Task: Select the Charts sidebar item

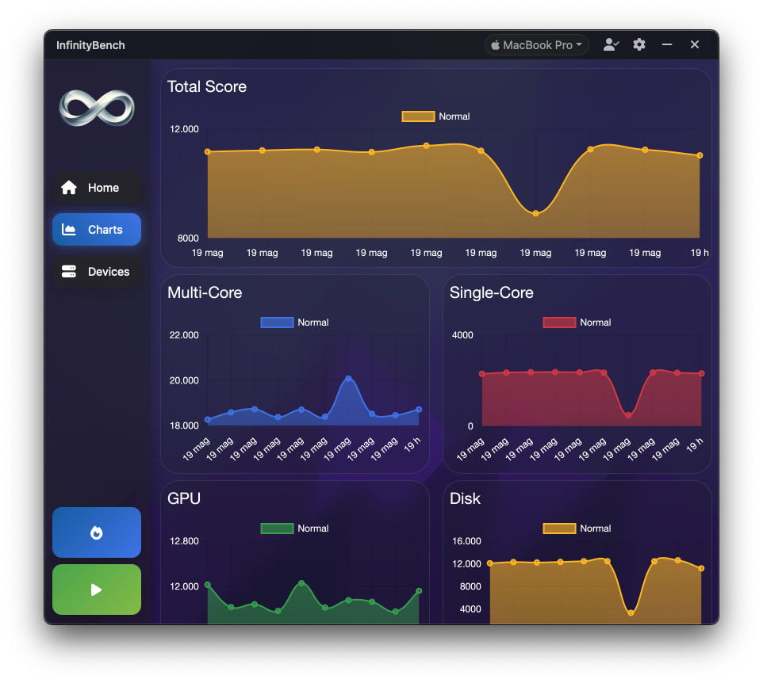Action: (x=97, y=230)
